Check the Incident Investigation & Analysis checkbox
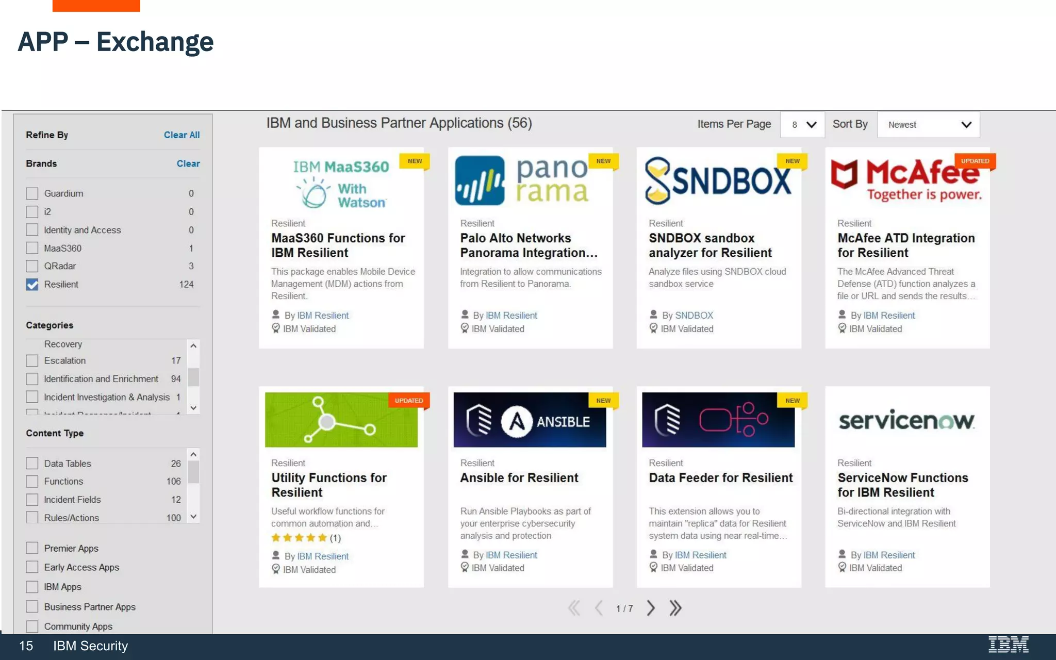Screen dimensions: 1056x660 coord(32,397)
